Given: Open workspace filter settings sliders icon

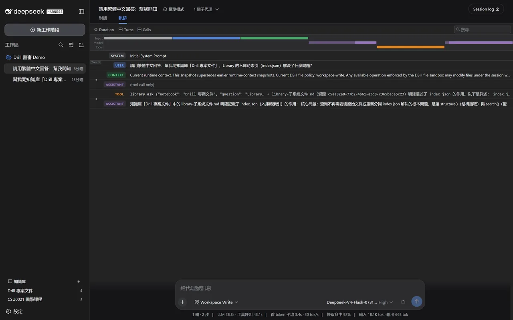Looking at the screenshot, I should coord(71,45).
